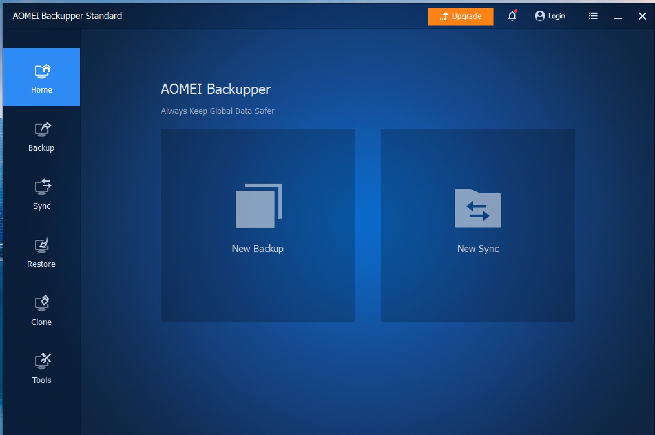Close the AOMEI Backupper window
Image resolution: width=655 pixels, height=435 pixels.
pos(642,16)
